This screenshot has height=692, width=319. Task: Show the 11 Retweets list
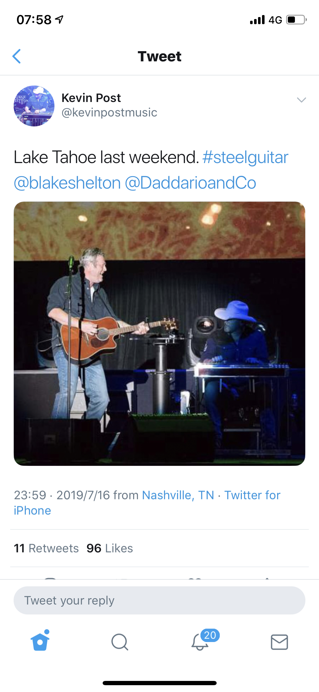click(x=46, y=548)
